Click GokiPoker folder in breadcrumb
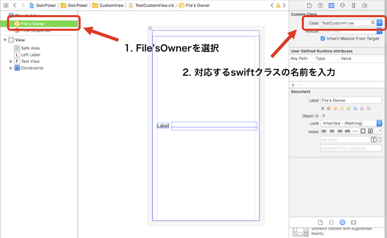This screenshot has height=238, width=387. [74, 5]
